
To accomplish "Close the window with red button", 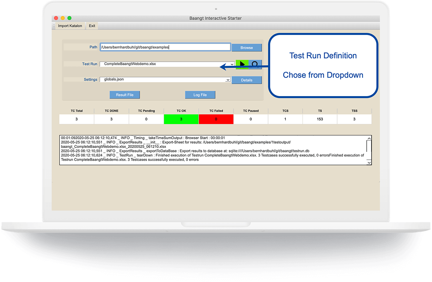I will click(x=56, y=18).
